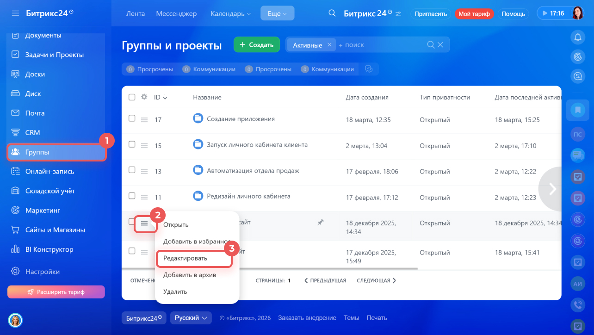Check the row checkbox for ID 17
This screenshot has height=335, width=594.
click(132, 118)
